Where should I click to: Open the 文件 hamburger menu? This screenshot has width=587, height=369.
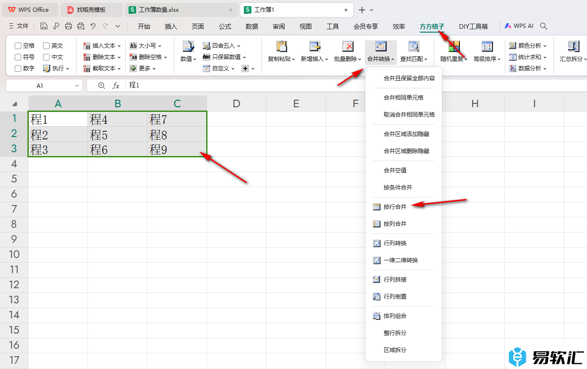pyautogui.click(x=19, y=26)
